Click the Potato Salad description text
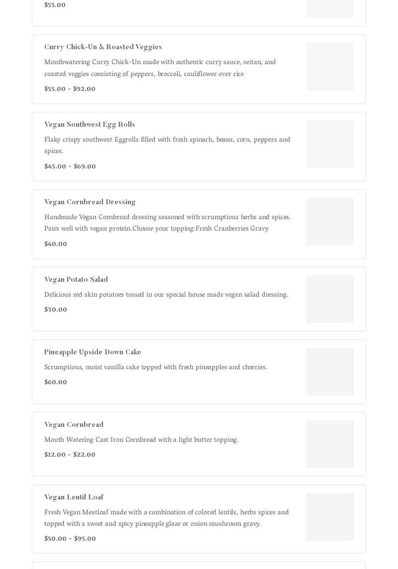Image resolution: width=398 pixels, height=569 pixels. (x=166, y=295)
